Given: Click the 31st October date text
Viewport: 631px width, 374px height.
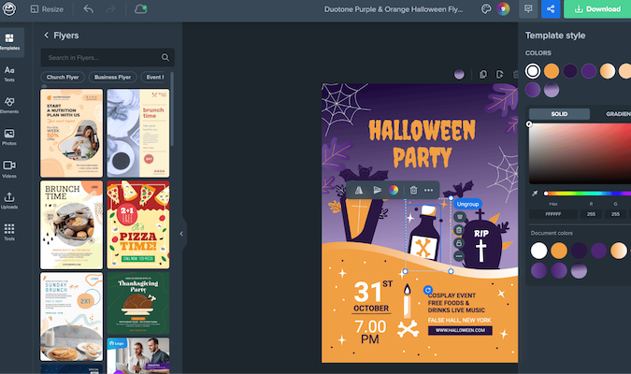Looking at the screenshot, I should coord(372,296).
